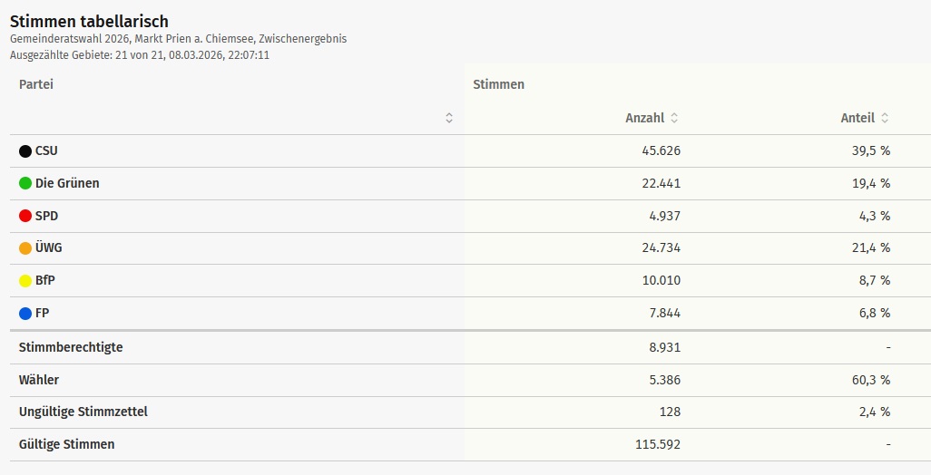Screen dimensions: 931x475
Task: Select the Stimmberechtigte row label
Action: point(71,347)
